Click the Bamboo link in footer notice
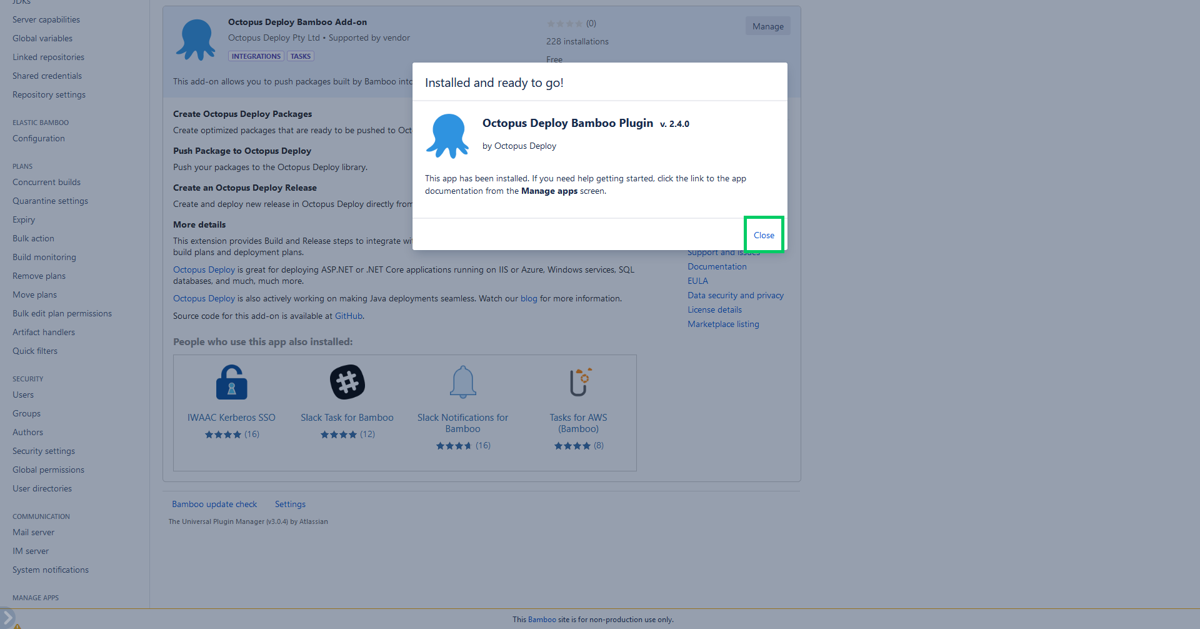 pyautogui.click(x=542, y=620)
